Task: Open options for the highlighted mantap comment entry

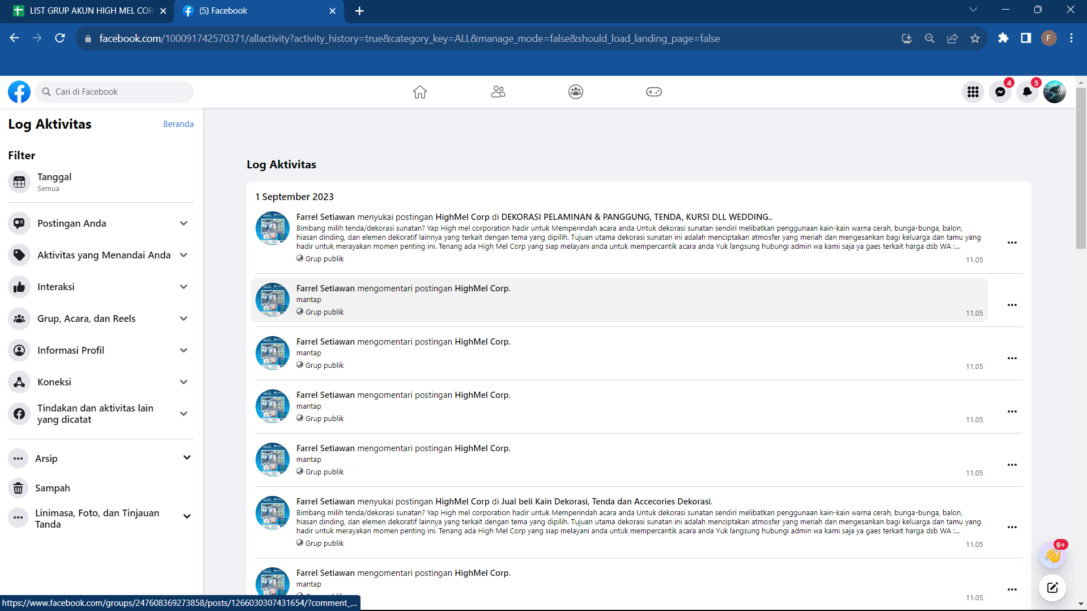Action: [1012, 305]
